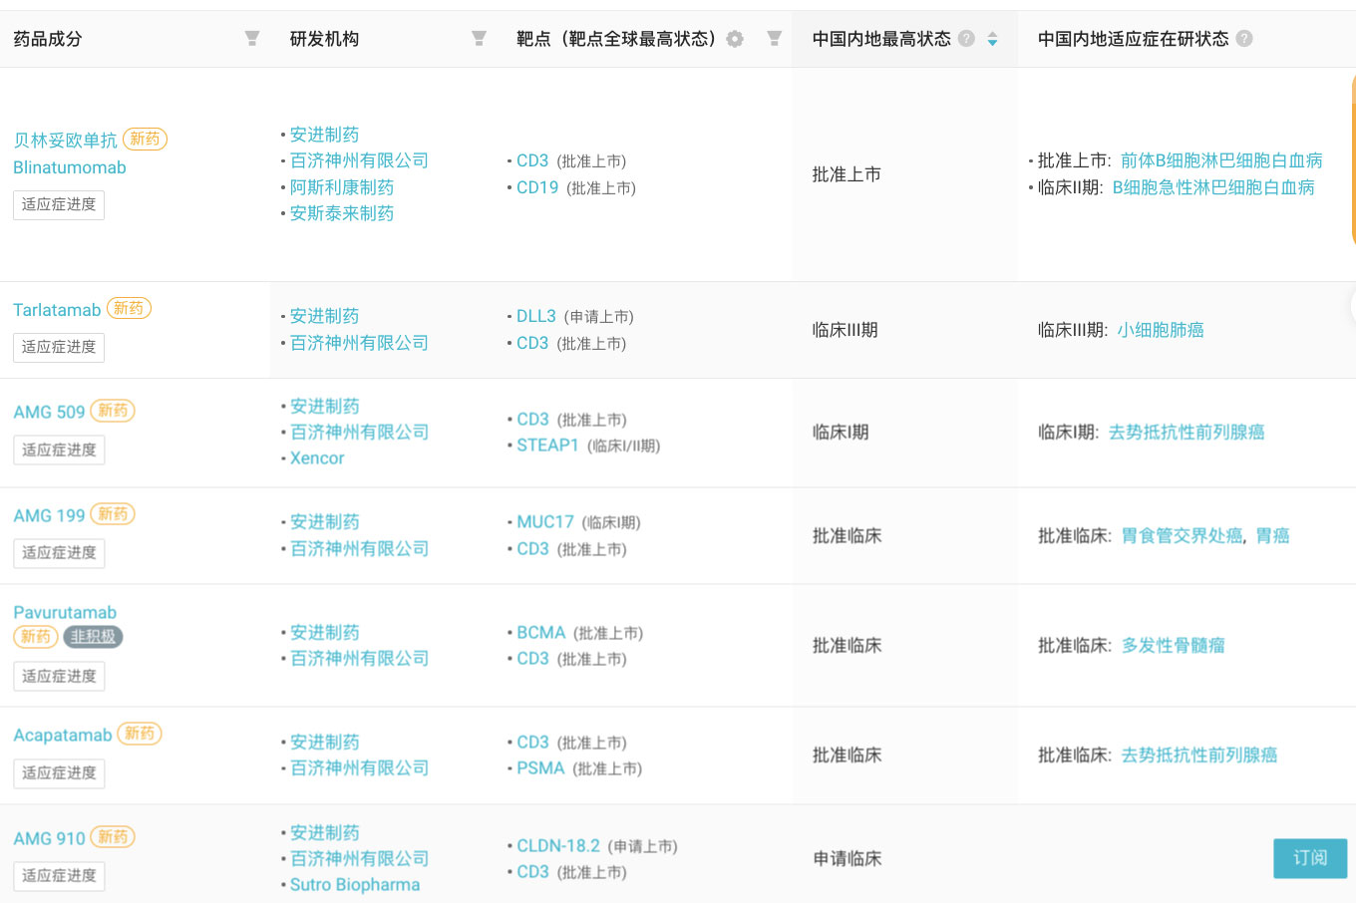The width and height of the screenshot is (1356, 903).
Task: Open Pavurutamab drug link
Action: (65, 612)
